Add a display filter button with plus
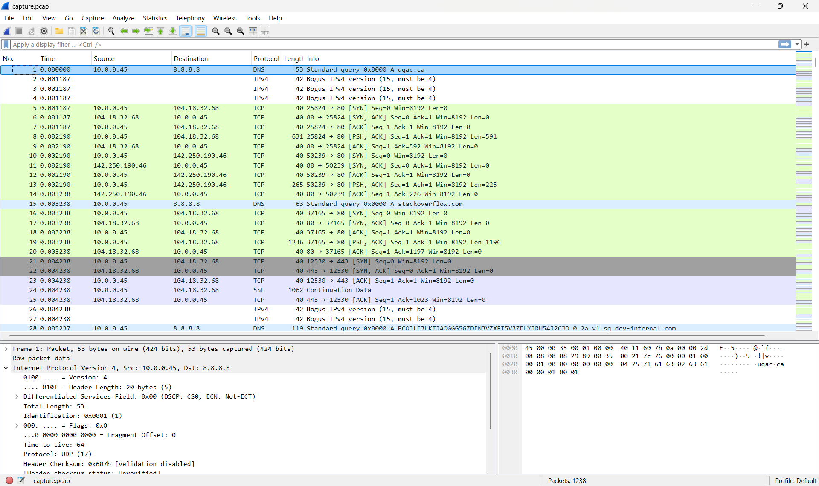Image resolution: width=819 pixels, height=486 pixels. click(807, 44)
